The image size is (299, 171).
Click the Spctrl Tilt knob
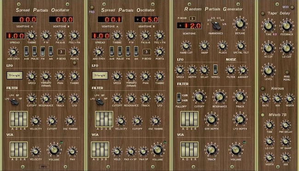tap(241, 46)
